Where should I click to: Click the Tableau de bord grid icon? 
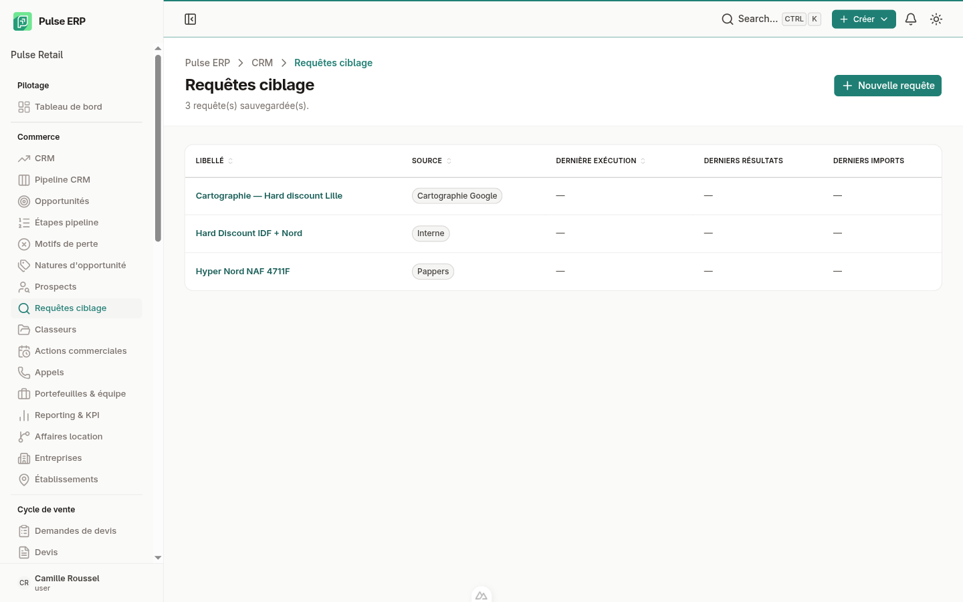24,107
